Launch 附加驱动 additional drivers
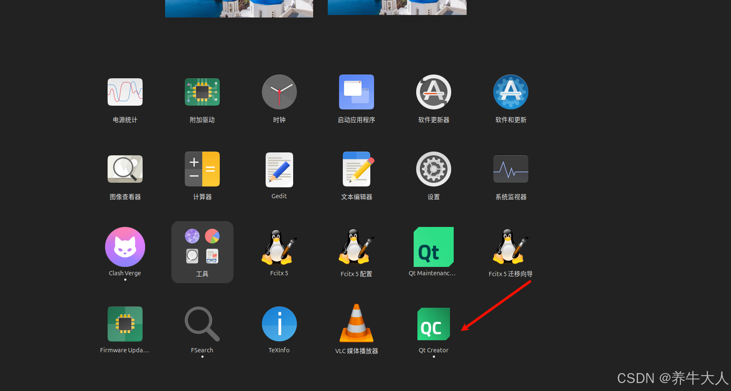This screenshot has height=391, width=731. (x=202, y=92)
